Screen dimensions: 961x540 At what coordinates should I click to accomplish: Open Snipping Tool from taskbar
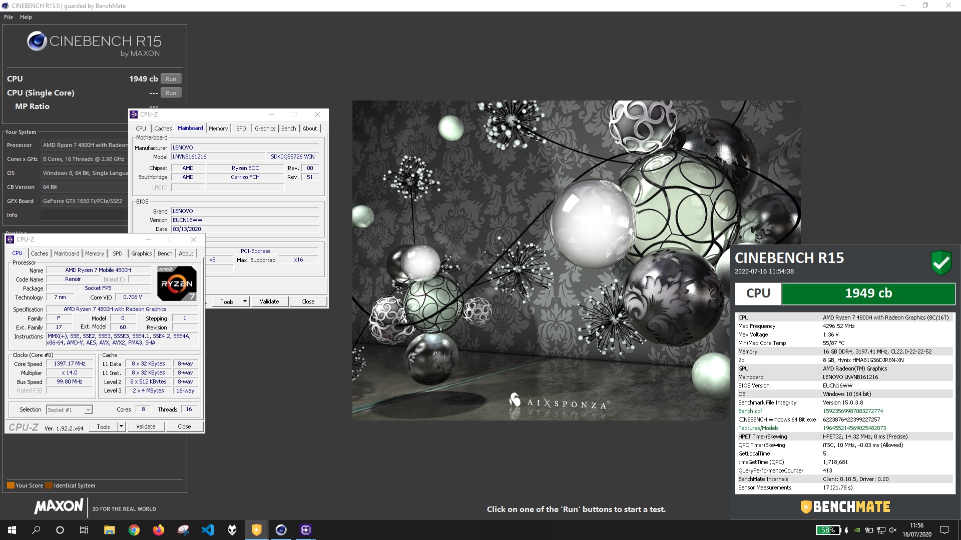click(x=183, y=530)
